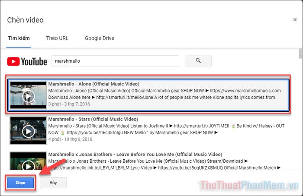Select title Marshmello - Alone (Official Music Video)
The width and height of the screenshot is (303, 196).
tap(94, 84)
